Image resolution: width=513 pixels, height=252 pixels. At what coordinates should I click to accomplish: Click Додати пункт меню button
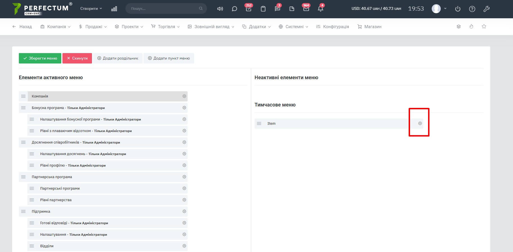[169, 58]
